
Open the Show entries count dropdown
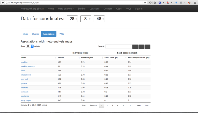pos(30,46)
